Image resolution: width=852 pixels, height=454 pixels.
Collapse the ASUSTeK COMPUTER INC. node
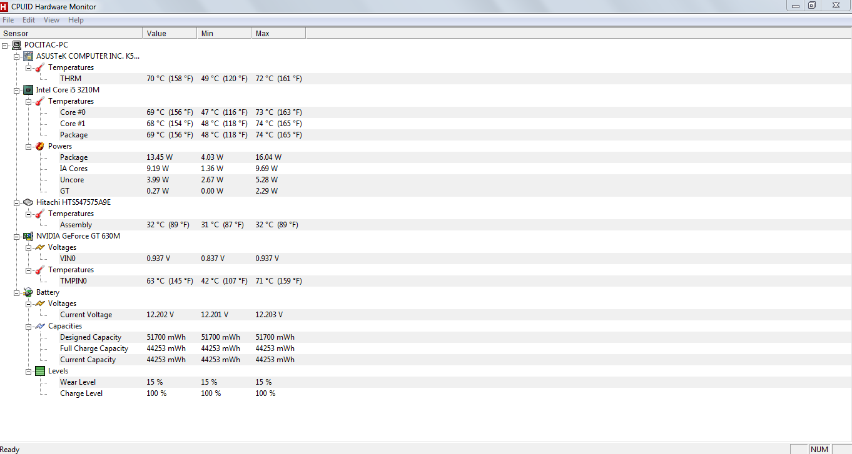pyautogui.click(x=17, y=56)
